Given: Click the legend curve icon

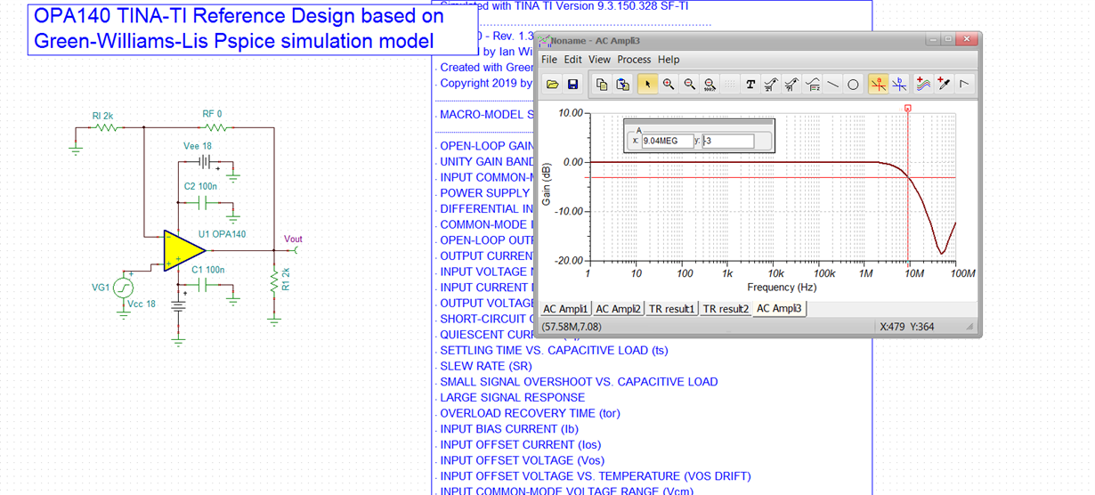Looking at the screenshot, I should point(812,85).
